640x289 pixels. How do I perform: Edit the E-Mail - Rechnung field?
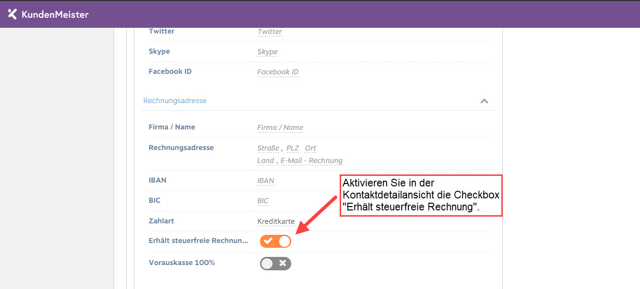coord(311,161)
